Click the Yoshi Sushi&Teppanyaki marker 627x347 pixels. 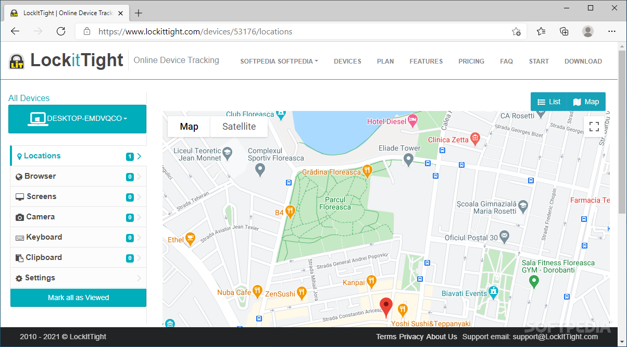pyautogui.click(x=403, y=310)
